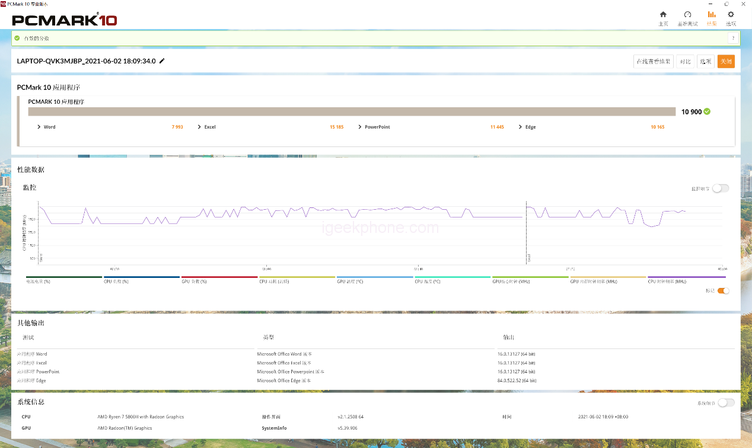Click the Edge output 84.0.522.52 (64 bit)
Screen dimensions: 752x448
[x=517, y=380]
